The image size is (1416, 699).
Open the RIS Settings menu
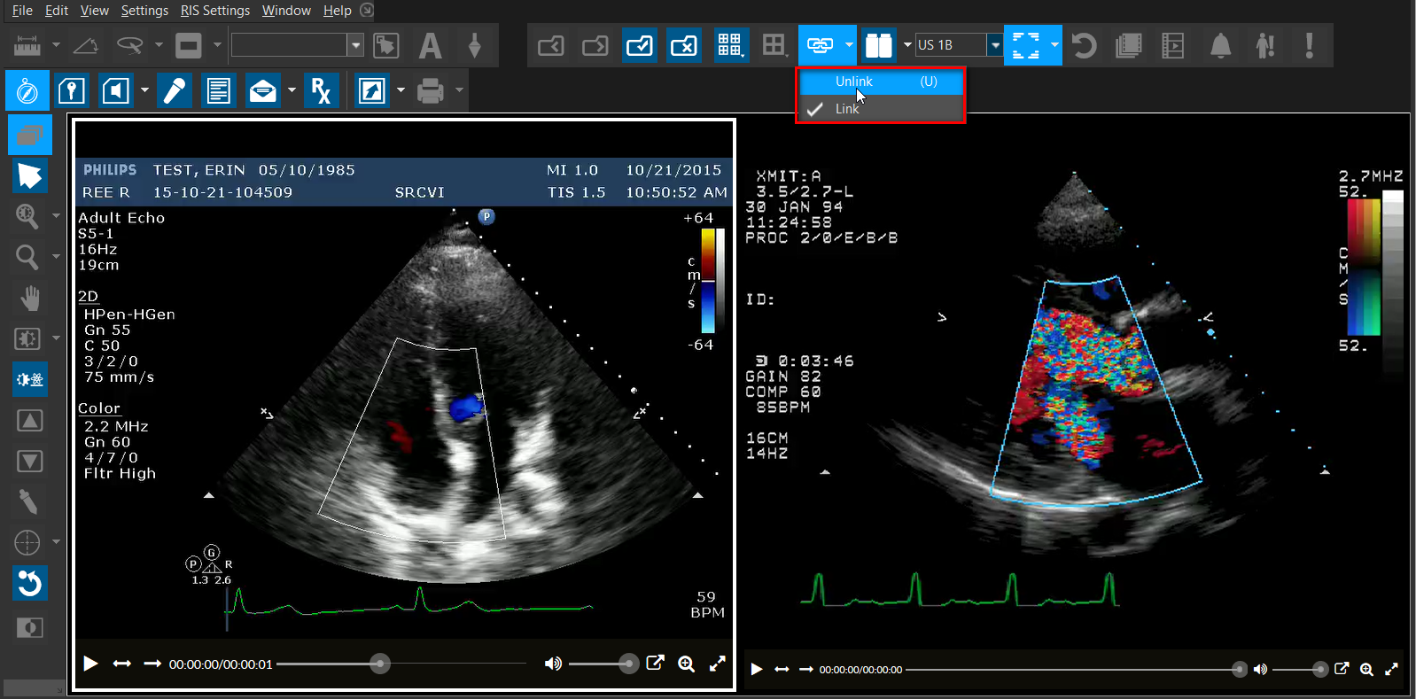click(215, 11)
